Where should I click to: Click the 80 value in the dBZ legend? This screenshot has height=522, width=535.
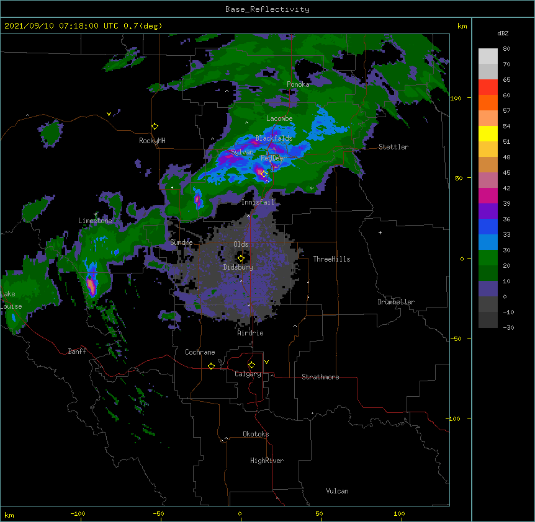point(506,49)
